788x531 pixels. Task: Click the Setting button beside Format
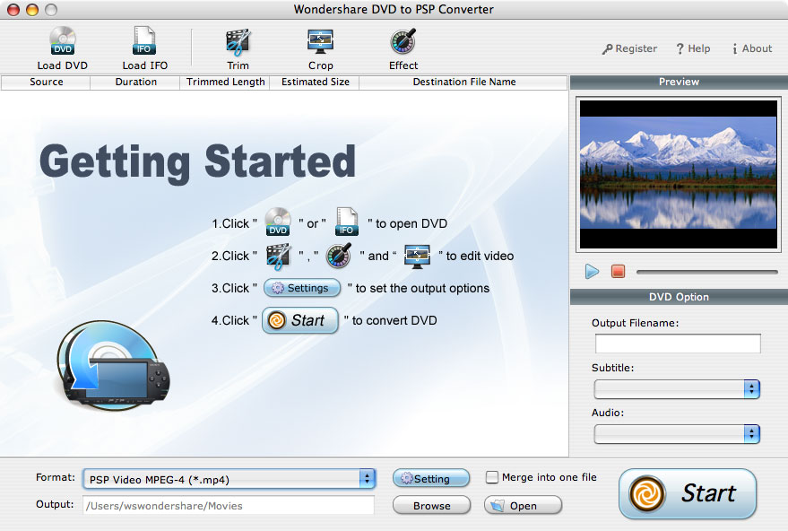[431, 479]
